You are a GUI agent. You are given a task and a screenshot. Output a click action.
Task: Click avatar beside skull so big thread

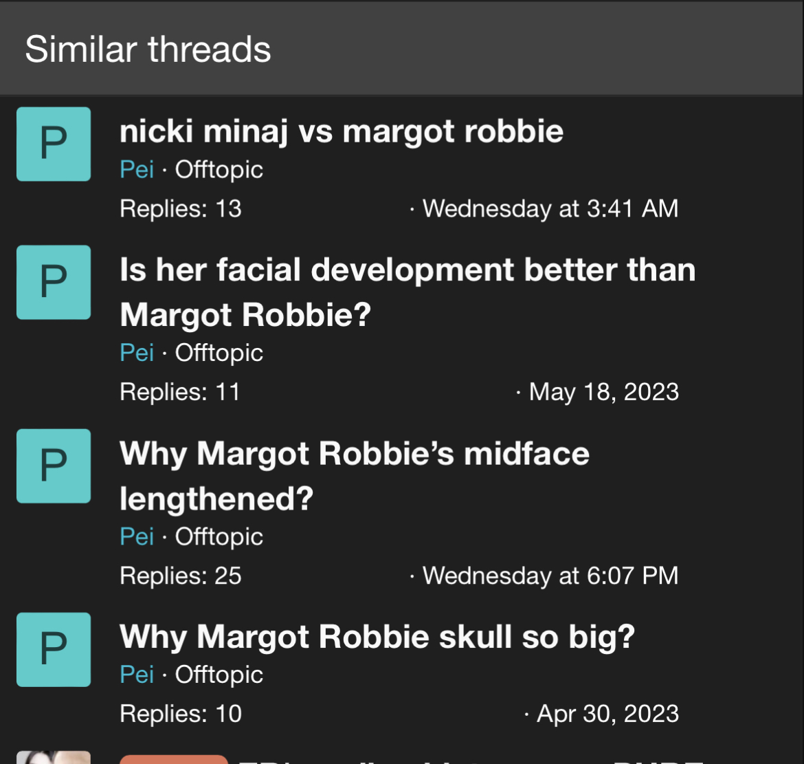[54, 650]
